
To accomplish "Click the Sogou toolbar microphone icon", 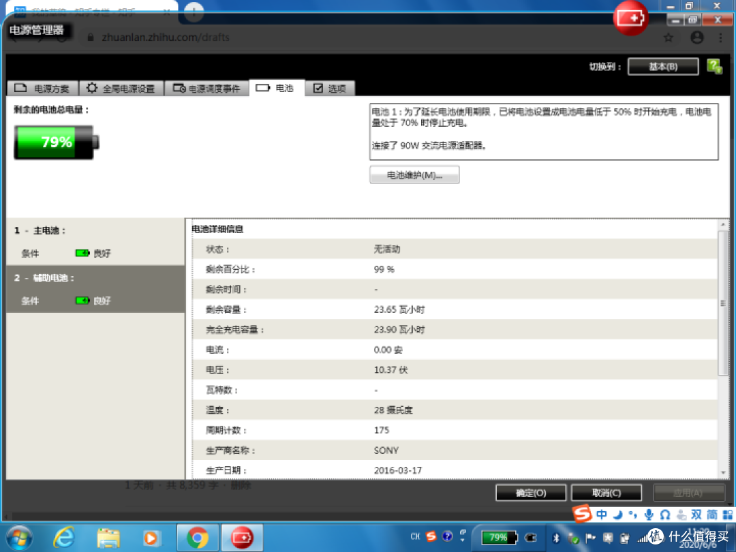I will pyautogui.click(x=649, y=515).
